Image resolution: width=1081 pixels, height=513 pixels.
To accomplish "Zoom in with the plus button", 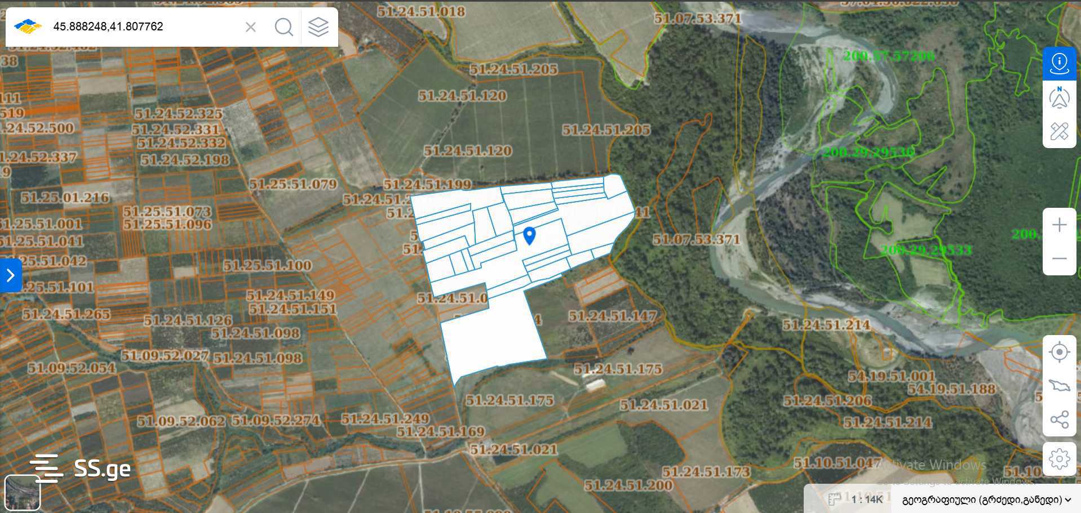I will [x=1059, y=225].
